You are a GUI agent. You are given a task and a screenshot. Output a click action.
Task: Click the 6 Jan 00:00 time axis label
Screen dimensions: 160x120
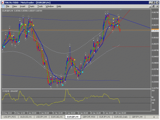tap(44, 113)
